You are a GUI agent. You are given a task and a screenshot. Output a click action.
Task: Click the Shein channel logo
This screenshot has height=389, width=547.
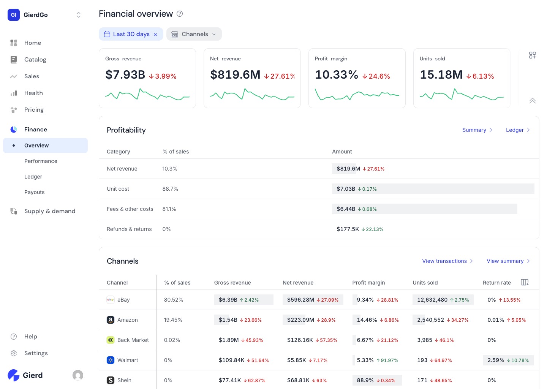coord(111,380)
